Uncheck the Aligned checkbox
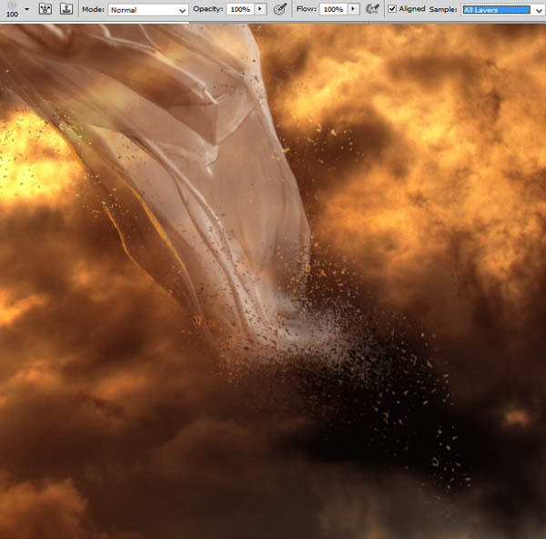Screen dimensions: 546x539 pyautogui.click(x=392, y=9)
